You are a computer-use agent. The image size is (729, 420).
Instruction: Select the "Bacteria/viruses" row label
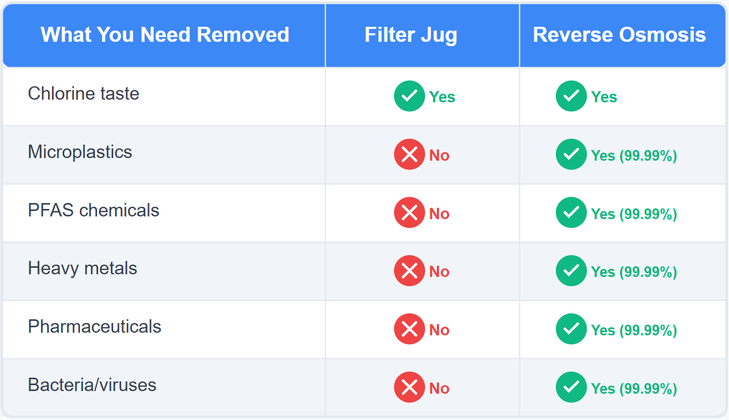92,385
